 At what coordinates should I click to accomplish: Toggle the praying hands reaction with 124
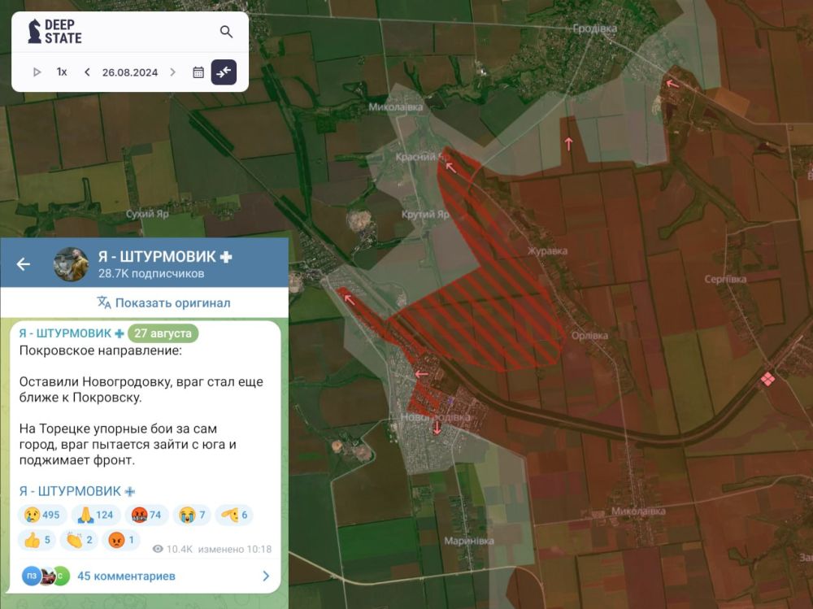click(x=94, y=515)
